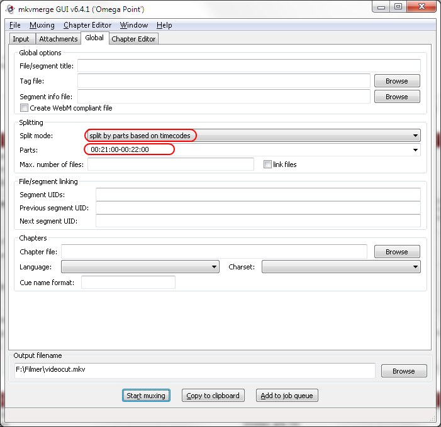
Task: Click the Previous segment UID field
Action: pyautogui.click(x=258, y=208)
